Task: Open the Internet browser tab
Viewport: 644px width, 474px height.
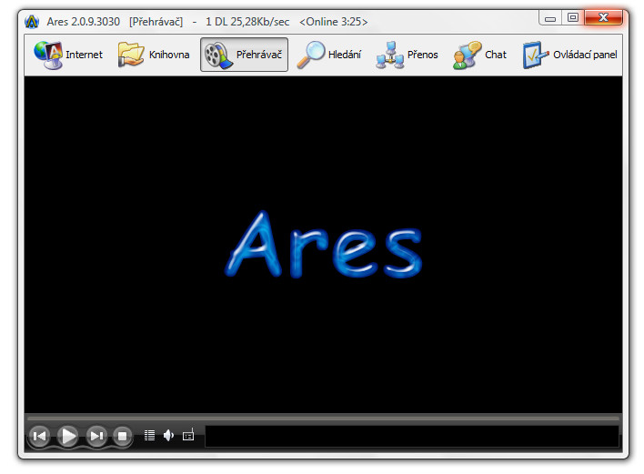Action: click(68, 55)
